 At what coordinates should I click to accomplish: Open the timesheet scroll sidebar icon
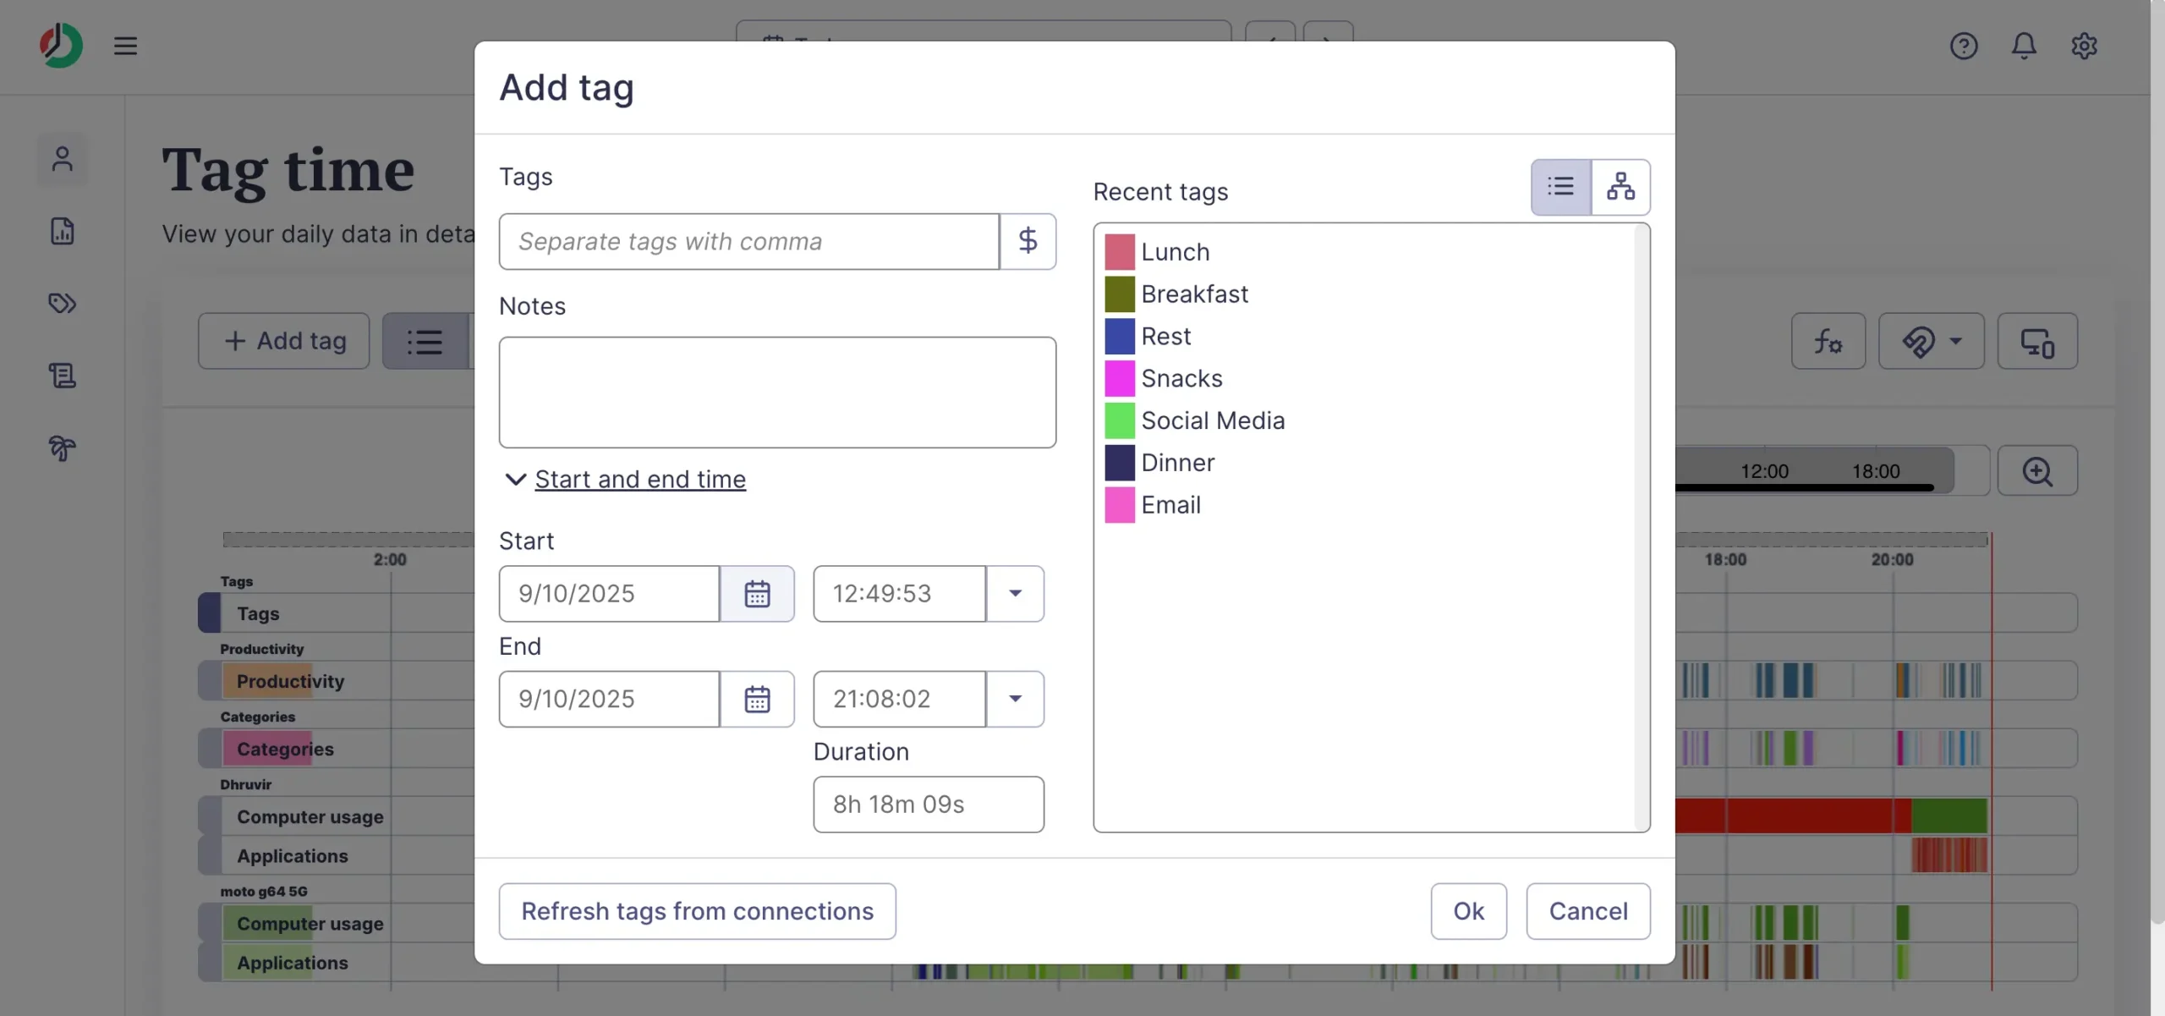click(62, 376)
